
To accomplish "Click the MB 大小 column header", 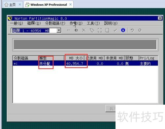I will click(74, 58).
